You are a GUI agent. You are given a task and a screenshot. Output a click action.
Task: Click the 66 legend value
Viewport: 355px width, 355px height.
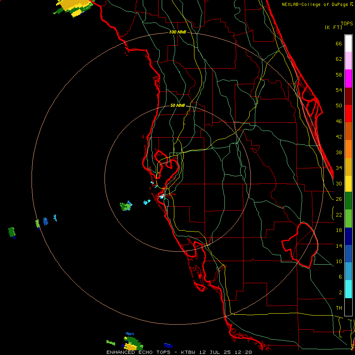[339, 44]
